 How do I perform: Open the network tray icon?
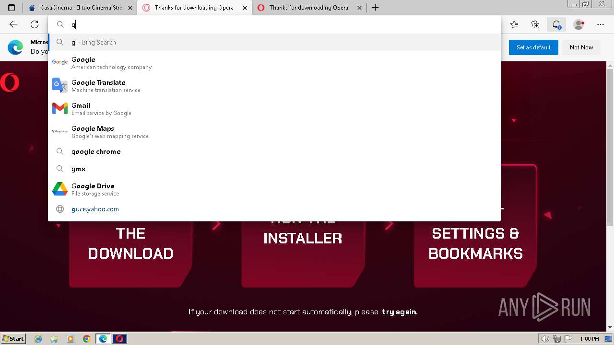[557, 339]
